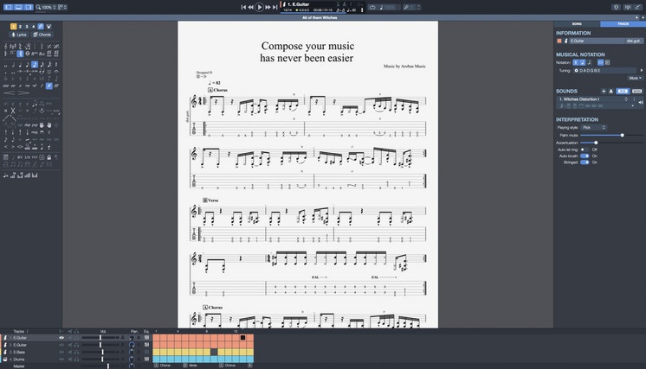Choose the whole note duration

pos(5,65)
